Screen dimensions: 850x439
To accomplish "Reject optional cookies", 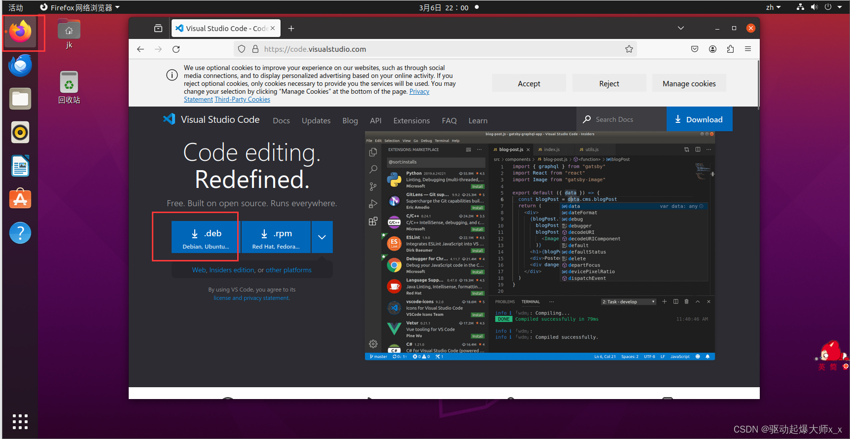I will pos(609,83).
